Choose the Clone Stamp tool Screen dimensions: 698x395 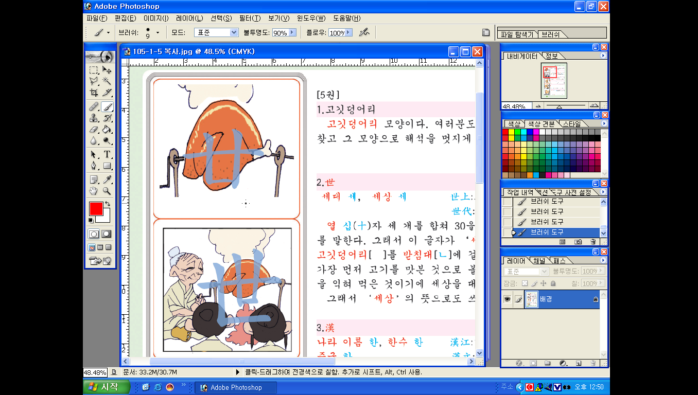(94, 118)
